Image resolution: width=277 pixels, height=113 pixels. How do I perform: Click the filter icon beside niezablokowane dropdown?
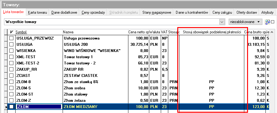pos(267,22)
